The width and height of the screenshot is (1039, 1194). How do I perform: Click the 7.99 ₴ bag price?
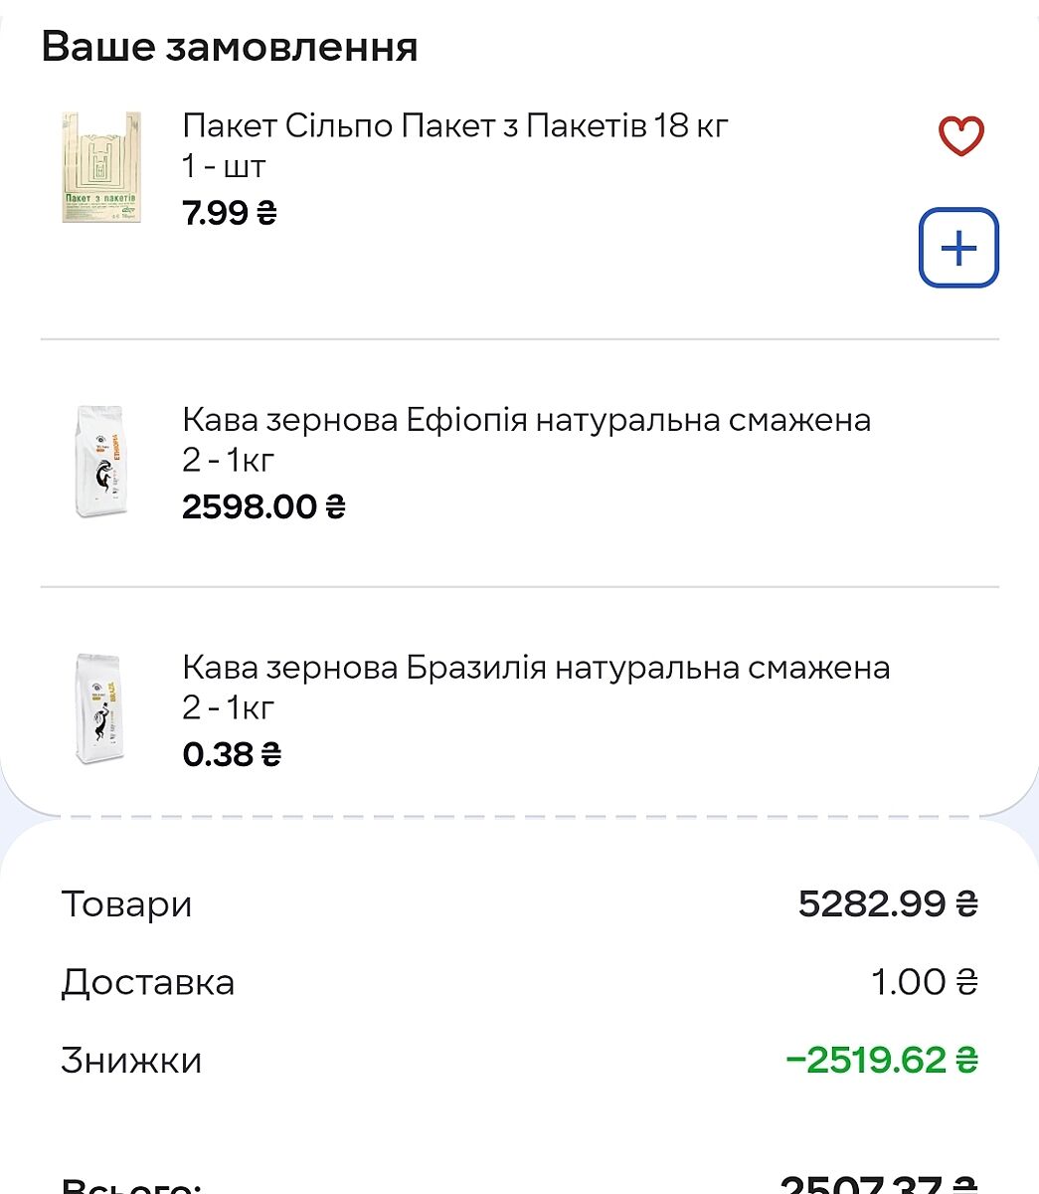[230, 213]
